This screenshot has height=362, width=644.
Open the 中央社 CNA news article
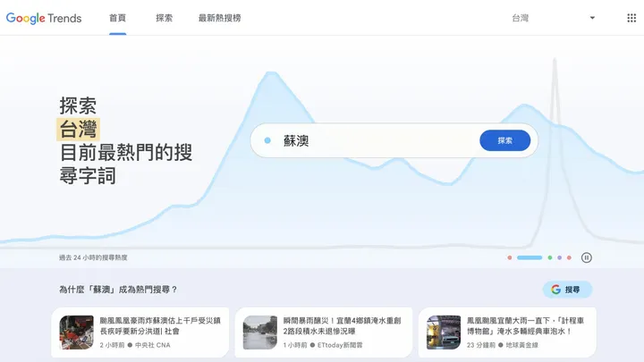[x=140, y=333]
